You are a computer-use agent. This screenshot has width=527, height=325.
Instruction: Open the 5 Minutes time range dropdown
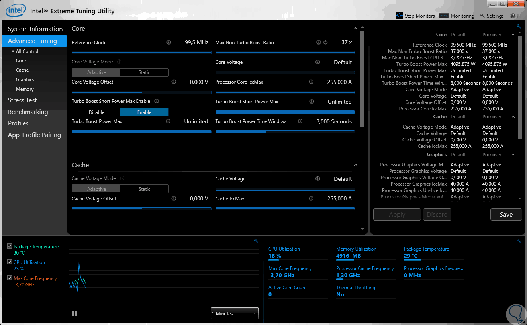click(234, 313)
